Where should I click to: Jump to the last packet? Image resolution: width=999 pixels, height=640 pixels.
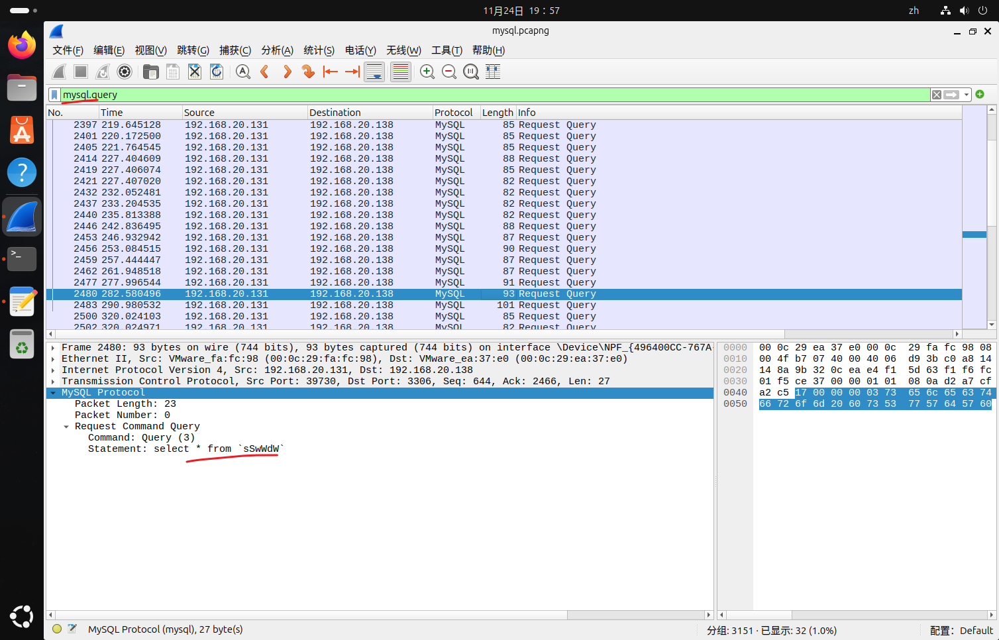coord(352,72)
